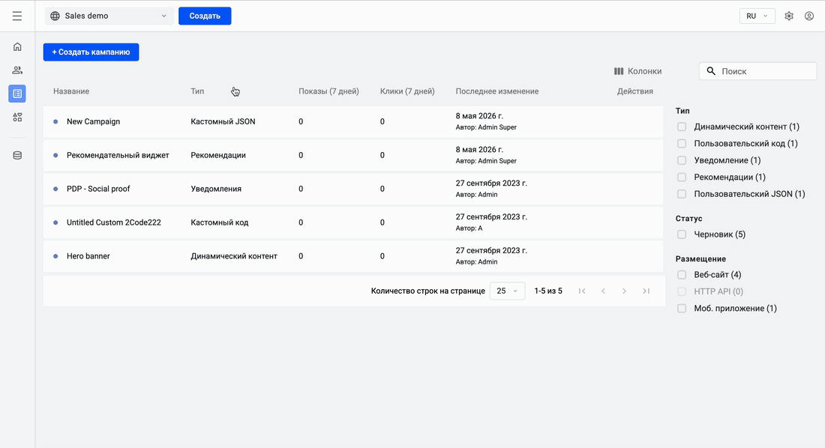The width and height of the screenshot is (825, 448).
Task: Click Кастомный код type cell
Action: [220, 223]
